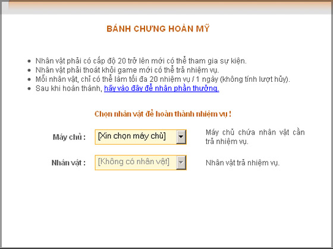Viewport: 333px width, 249px height.
Task: Open the reward link 'hãy vào đây để nhận phần thưởng'
Action: [161, 88]
